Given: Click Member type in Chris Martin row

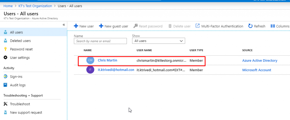Looking at the screenshot, I should 196,60.
